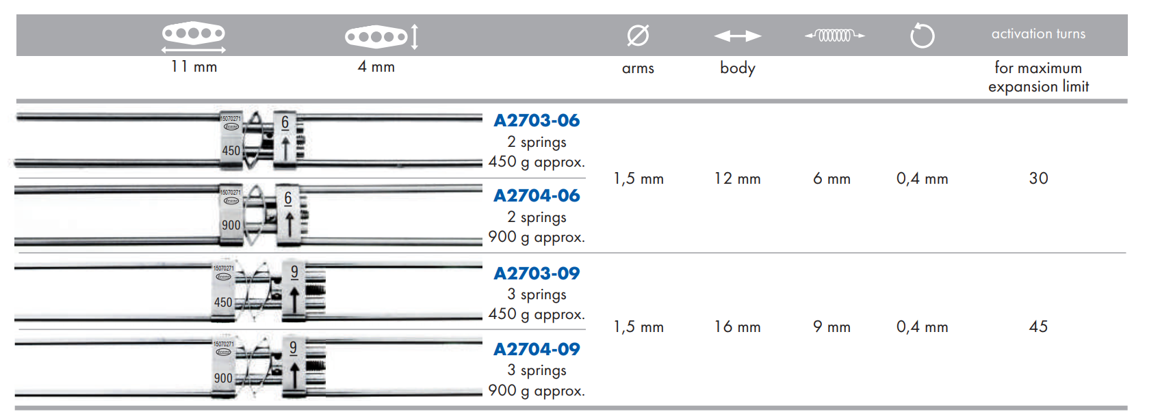
Task: Click the circular rotation arrow icon
Action: tap(922, 36)
